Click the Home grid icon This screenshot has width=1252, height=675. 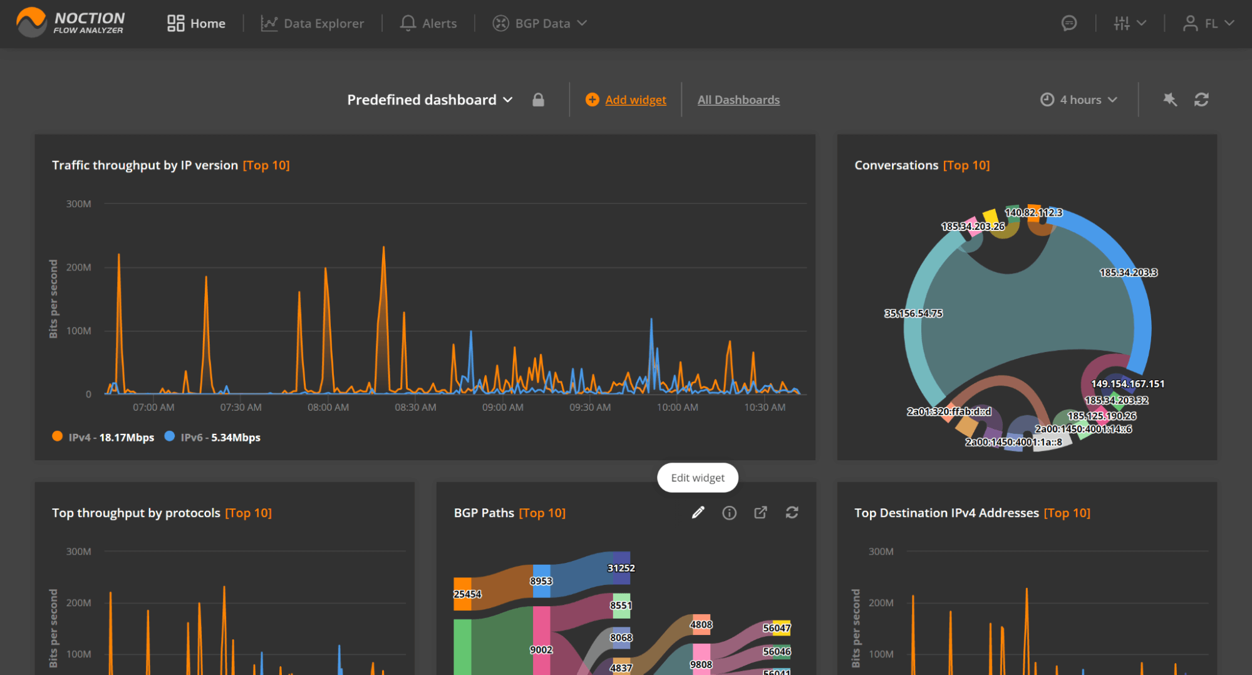(x=175, y=23)
